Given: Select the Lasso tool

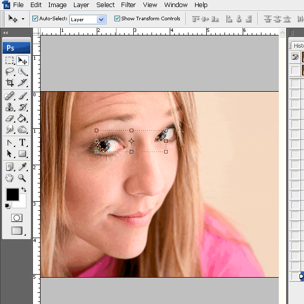Looking at the screenshot, I should click(9, 72).
